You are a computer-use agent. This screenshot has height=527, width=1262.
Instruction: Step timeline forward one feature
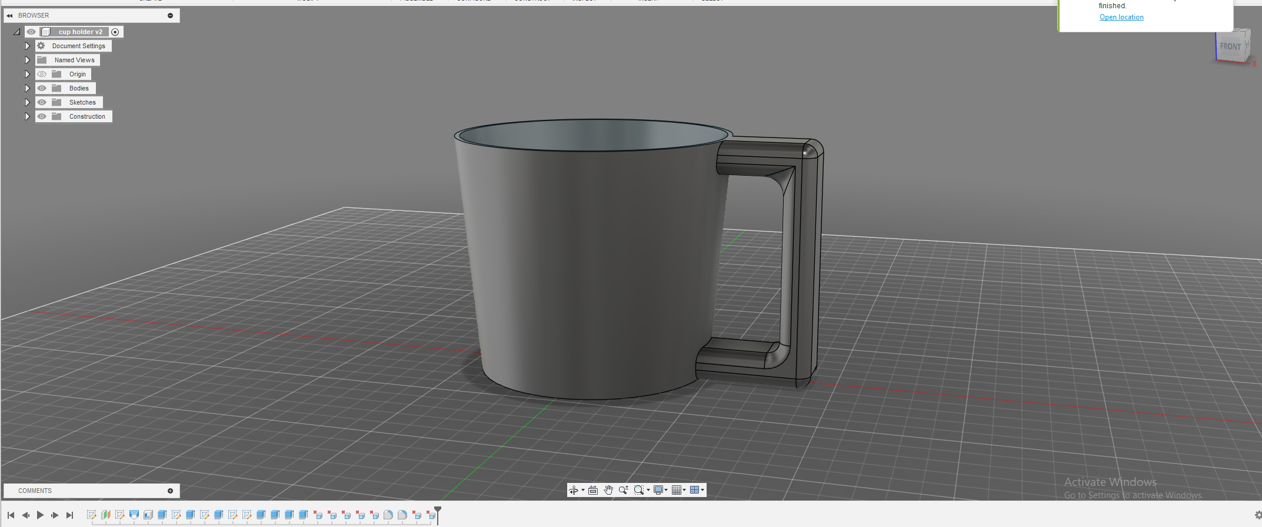pos(55,515)
